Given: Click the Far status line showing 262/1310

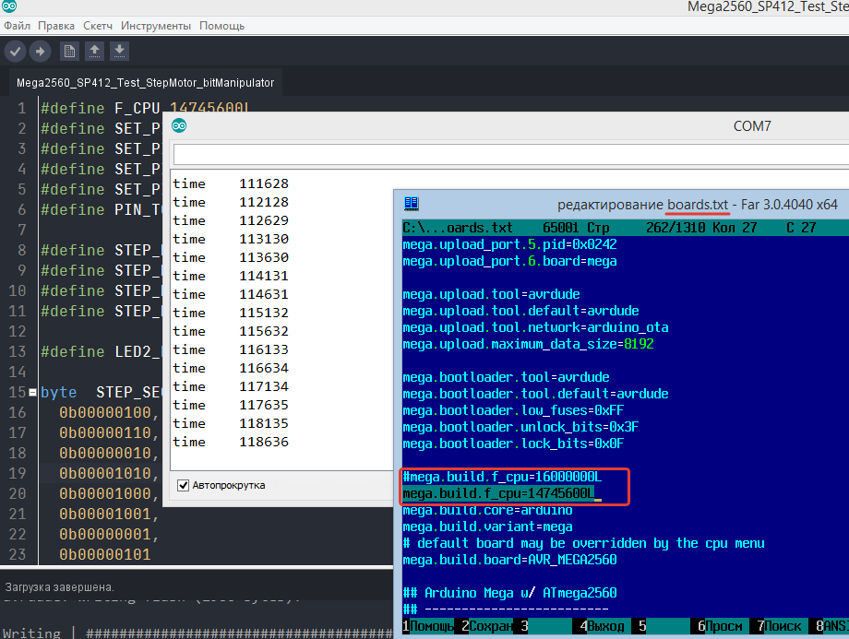Looking at the screenshot, I should point(626,228).
